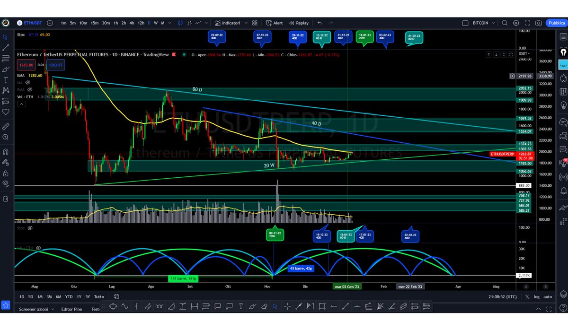568x330 pixels.
Task: Activate the zoom-in magnifier tool
Action: coord(6,137)
